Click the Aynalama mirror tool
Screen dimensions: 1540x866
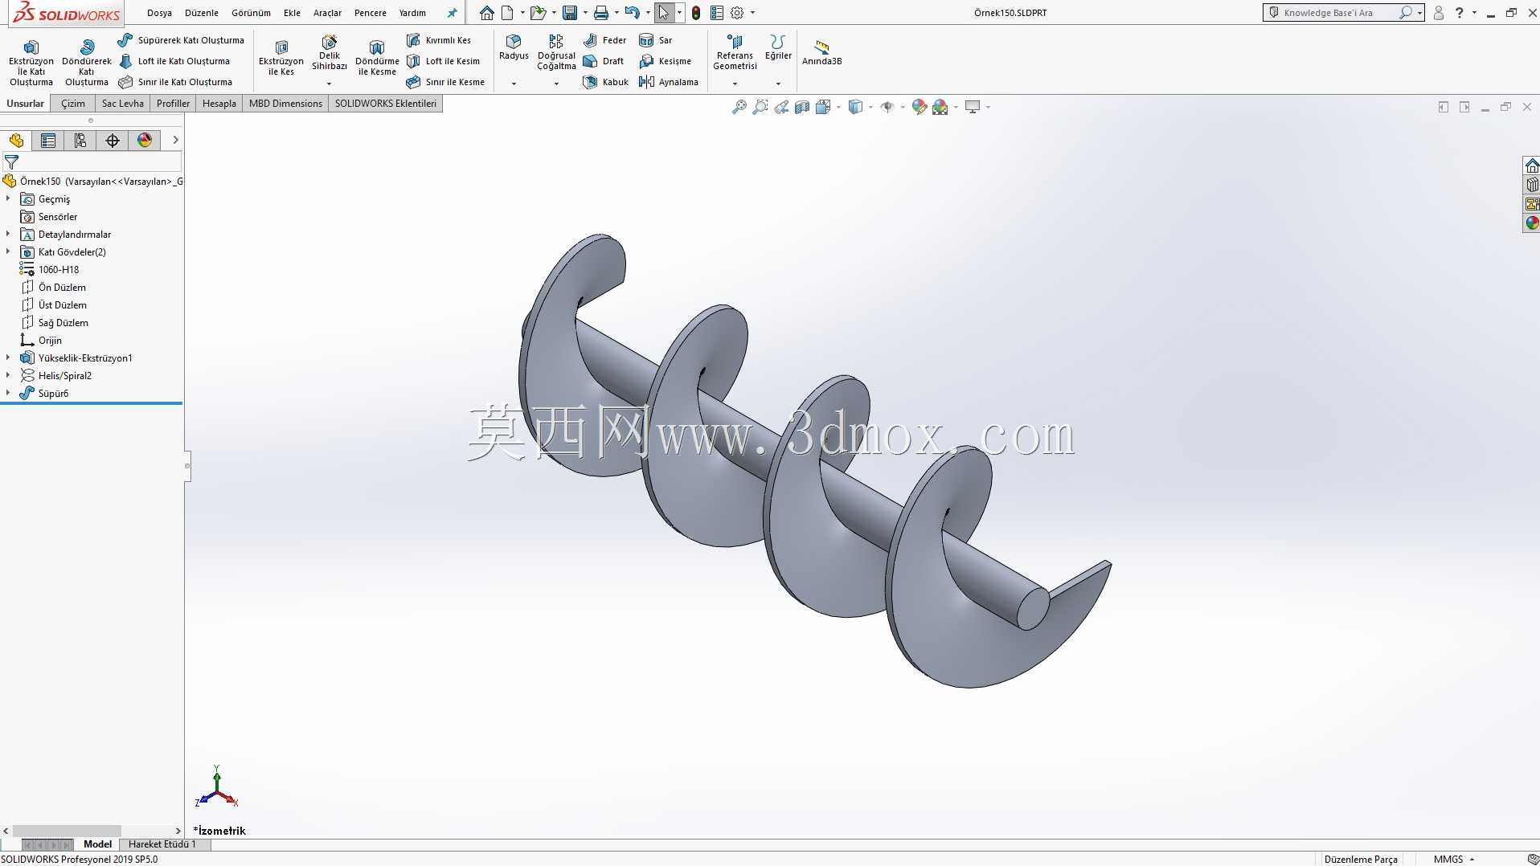(x=668, y=82)
